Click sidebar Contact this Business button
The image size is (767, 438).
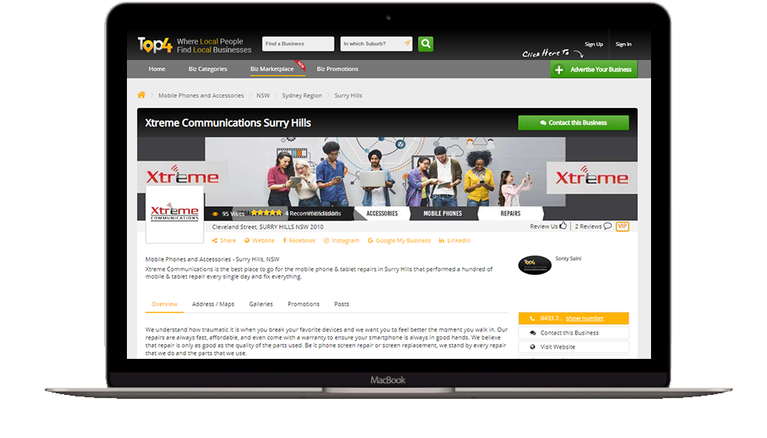pyautogui.click(x=573, y=333)
